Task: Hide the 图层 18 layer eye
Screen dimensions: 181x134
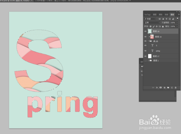Action: pyautogui.click(x=146, y=31)
